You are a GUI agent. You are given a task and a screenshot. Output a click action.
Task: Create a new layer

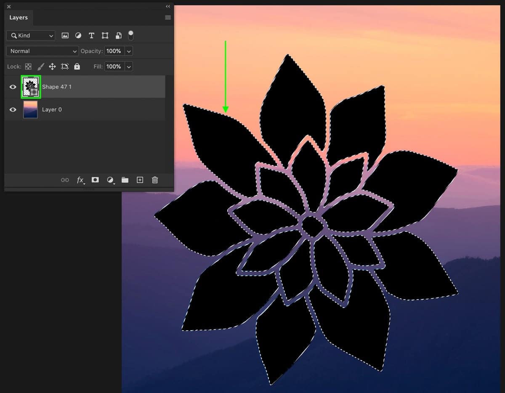pyautogui.click(x=140, y=180)
